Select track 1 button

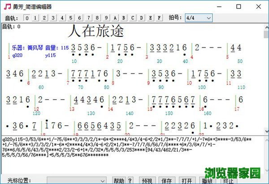coord(35,18)
